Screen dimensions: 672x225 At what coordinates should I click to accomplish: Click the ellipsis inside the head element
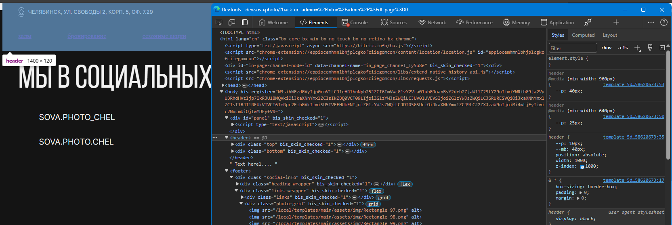click(245, 85)
